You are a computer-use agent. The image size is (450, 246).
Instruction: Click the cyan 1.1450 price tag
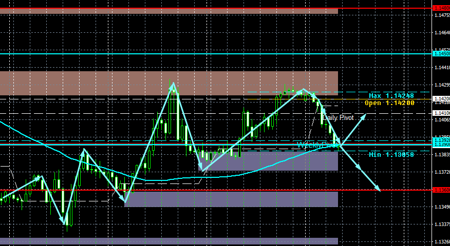[441, 53]
